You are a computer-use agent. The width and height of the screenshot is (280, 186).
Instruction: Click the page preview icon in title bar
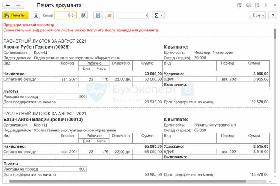coord(257,5)
